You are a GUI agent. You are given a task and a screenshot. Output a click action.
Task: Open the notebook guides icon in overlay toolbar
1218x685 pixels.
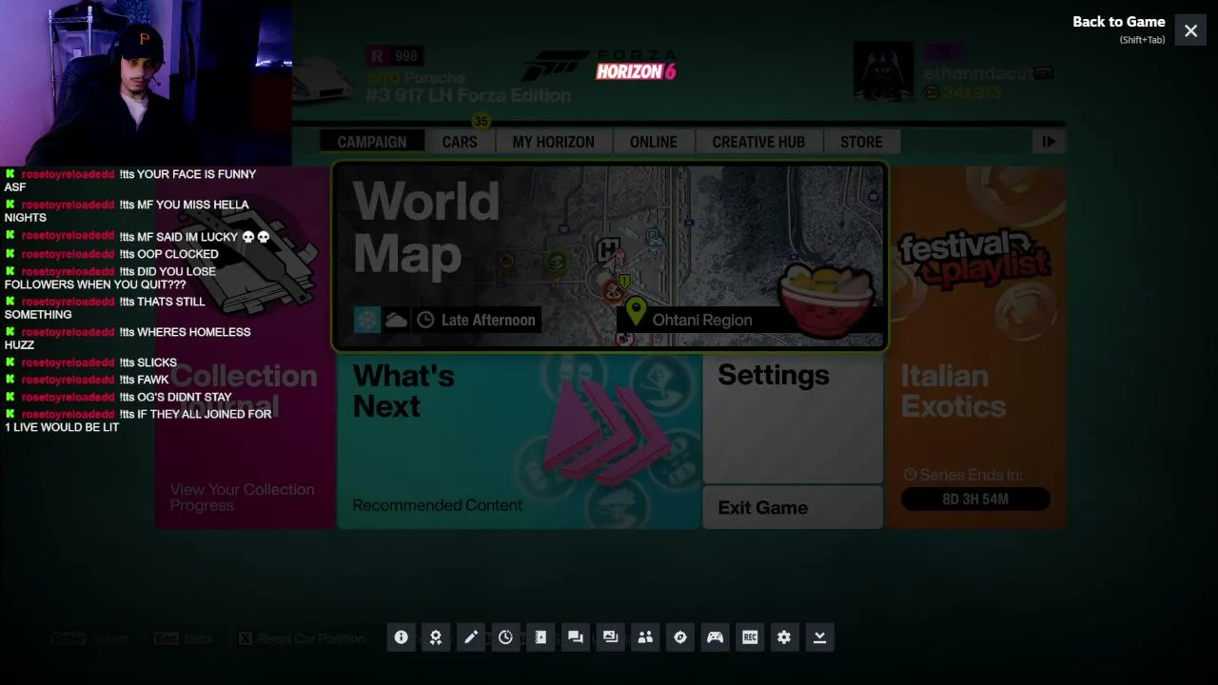point(540,637)
